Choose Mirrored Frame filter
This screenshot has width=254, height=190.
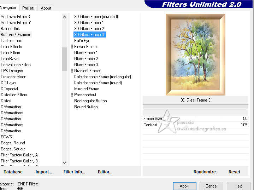(x=87, y=89)
